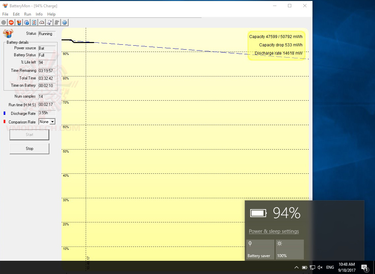Click the gauge meter toolbar icon
The image size is (375, 274).
[42, 23]
